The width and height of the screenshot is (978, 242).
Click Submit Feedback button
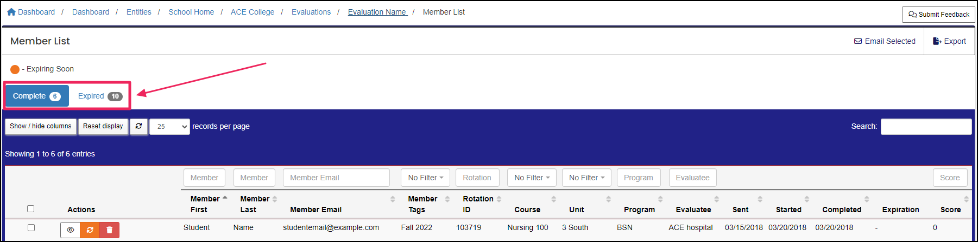point(939,15)
